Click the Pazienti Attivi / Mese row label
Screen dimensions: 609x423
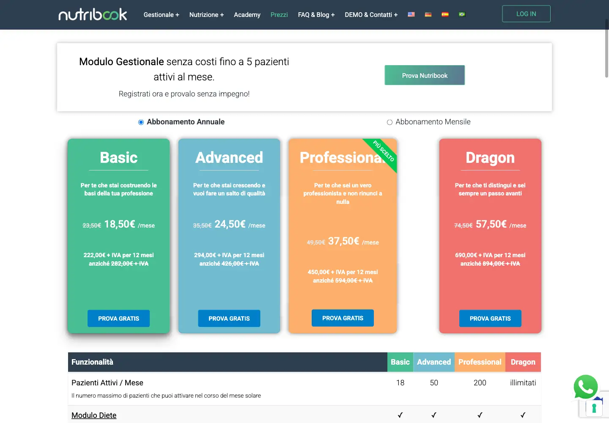coord(107,383)
